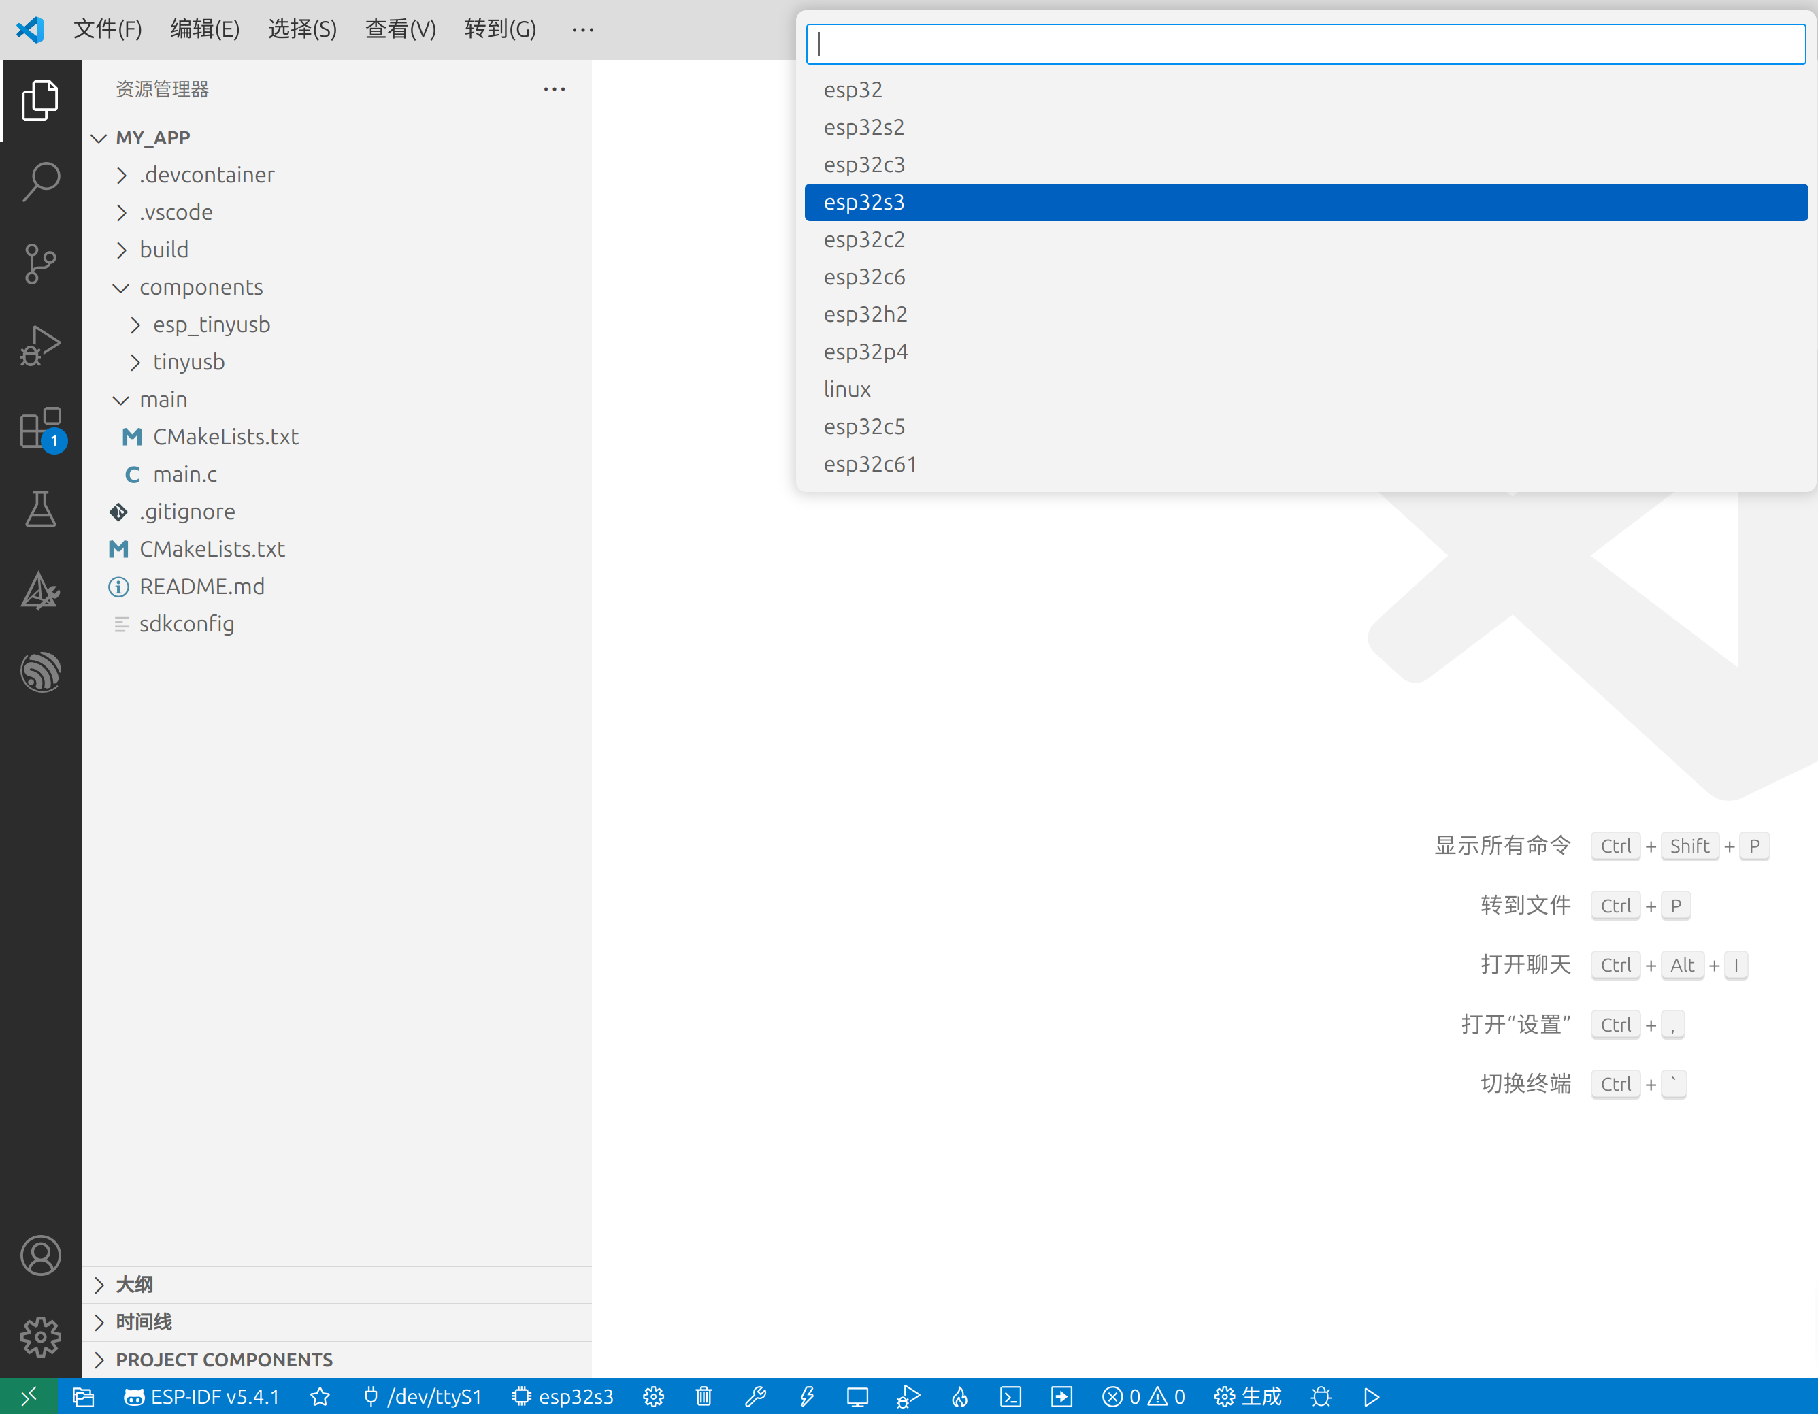Open the Extensions view
The image size is (1818, 1414).
40,428
